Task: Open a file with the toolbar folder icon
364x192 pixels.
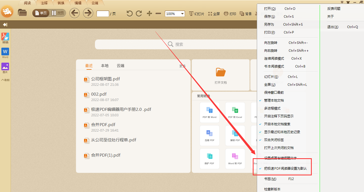Action: [x=22, y=13]
